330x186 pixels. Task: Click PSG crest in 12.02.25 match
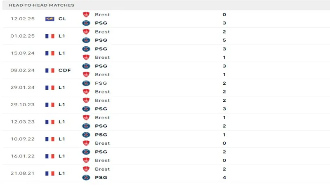click(86, 23)
